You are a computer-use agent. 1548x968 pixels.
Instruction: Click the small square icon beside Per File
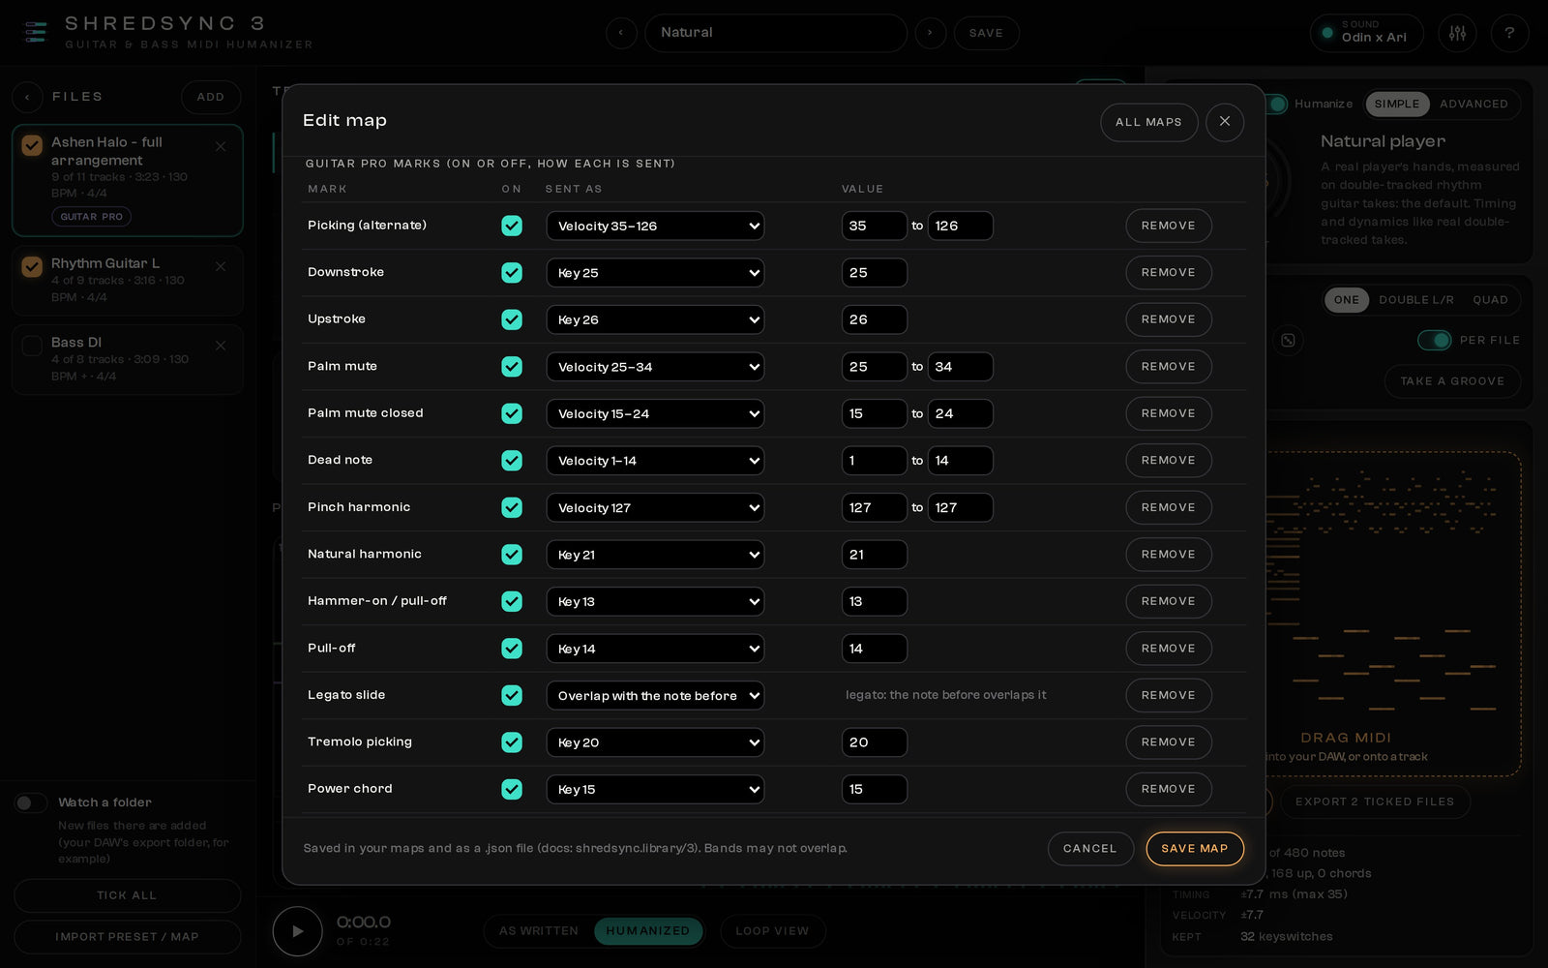tap(1288, 340)
